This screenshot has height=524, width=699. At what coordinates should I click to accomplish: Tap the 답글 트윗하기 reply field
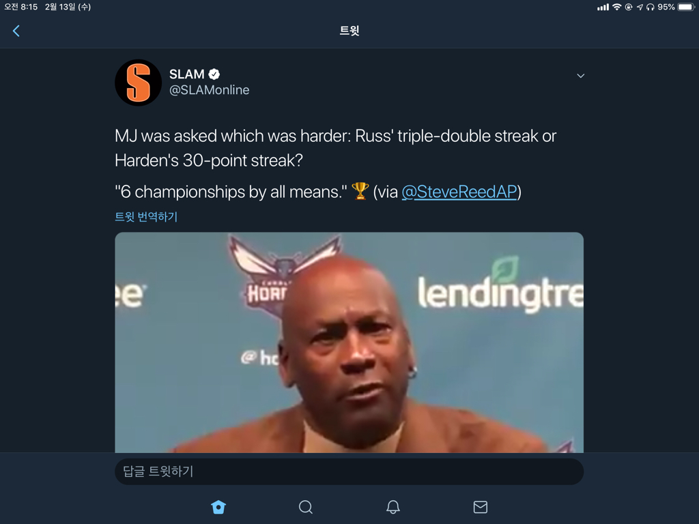click(x=349, y=471)
